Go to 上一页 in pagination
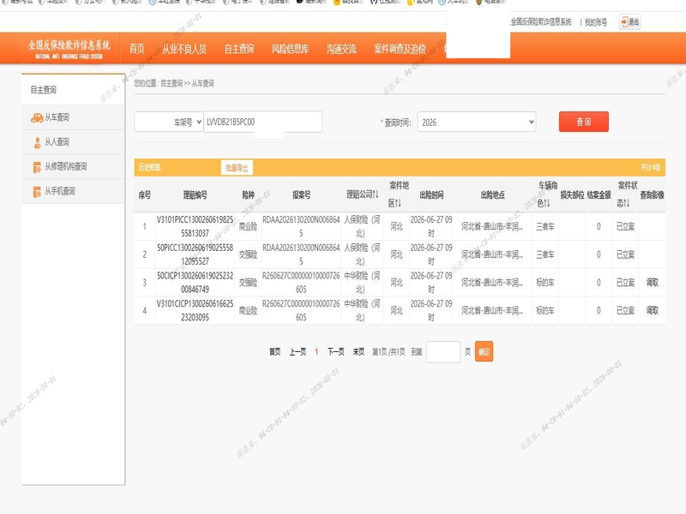The image size is (686, 514). click(x=298, y=352)
